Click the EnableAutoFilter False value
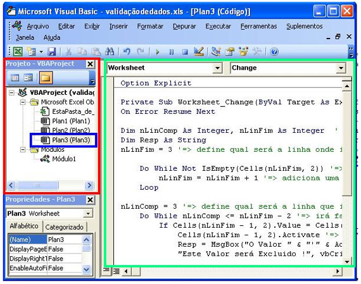Viewport: 361px width, 284px height. pos(64,268)
